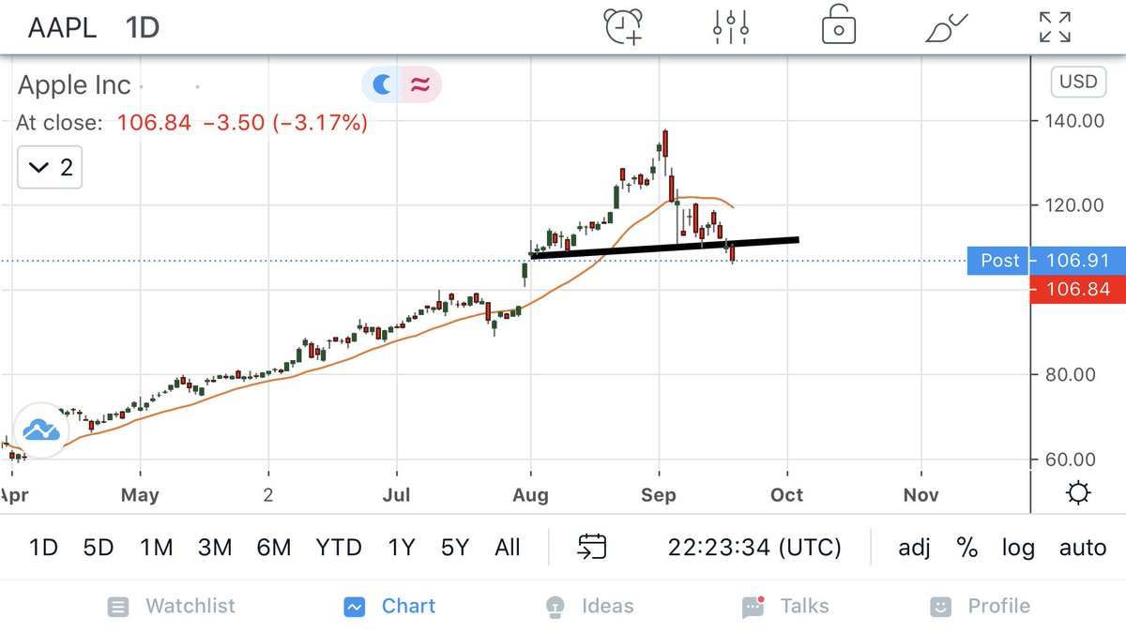This screenshot has height=633, width=1126.
Task: Toggle the log scale option
Action: point(1017,547)
